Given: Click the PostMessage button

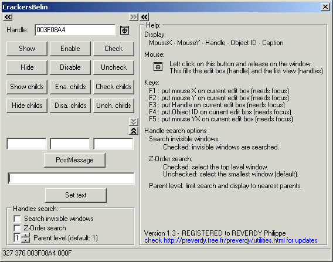Looking at the screenshot, I should [74, 160].
